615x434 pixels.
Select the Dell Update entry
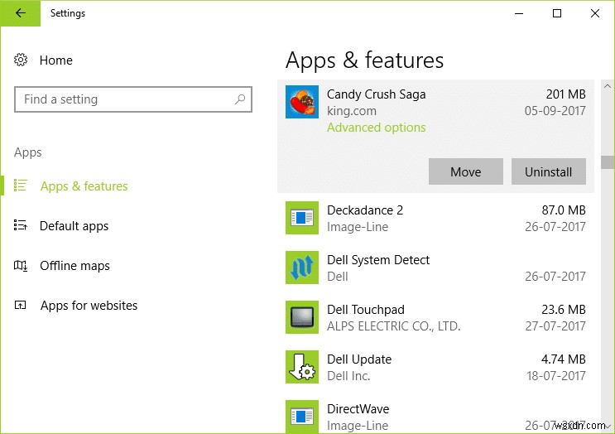(435, 367)
